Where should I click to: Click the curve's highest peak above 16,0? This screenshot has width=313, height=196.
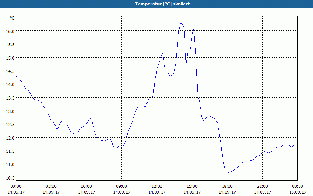point(181,23)
